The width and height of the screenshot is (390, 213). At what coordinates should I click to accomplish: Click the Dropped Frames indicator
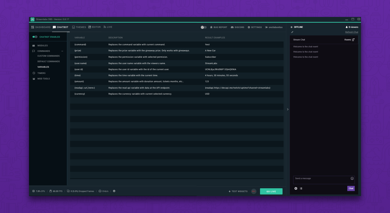tap(81, 191)
